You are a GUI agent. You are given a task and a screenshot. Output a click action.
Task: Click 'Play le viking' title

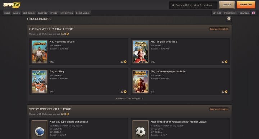coord(56,71)
